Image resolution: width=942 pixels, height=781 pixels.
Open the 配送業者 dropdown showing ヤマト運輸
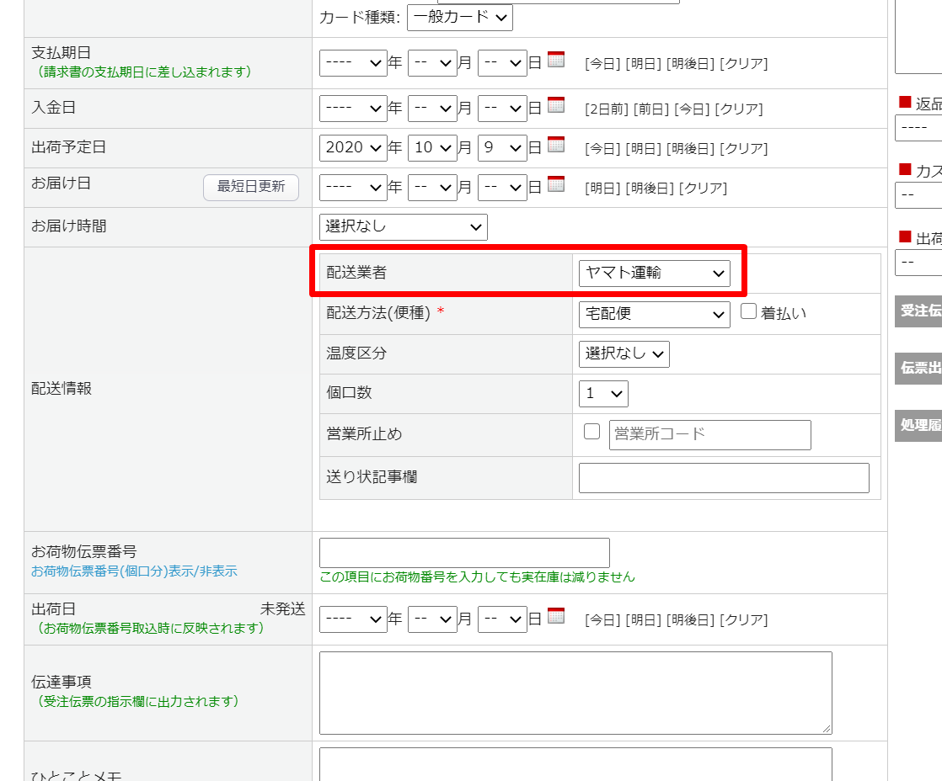654,273
